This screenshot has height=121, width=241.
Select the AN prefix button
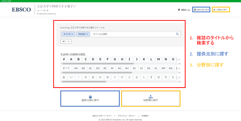pos(171,68)
